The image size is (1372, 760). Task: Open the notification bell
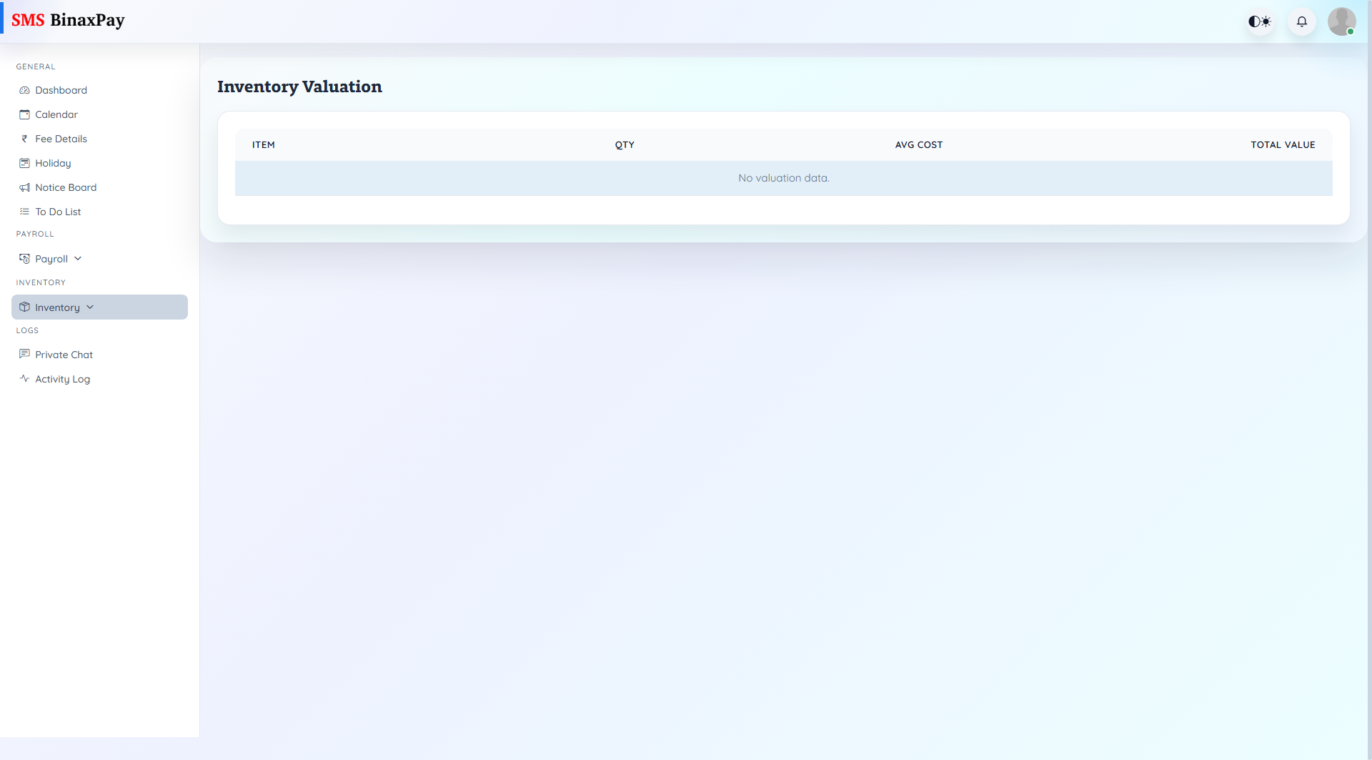coord(1301,21)
